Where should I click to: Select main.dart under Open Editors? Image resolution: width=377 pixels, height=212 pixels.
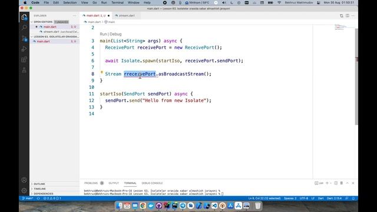click(x=55, y=26)
